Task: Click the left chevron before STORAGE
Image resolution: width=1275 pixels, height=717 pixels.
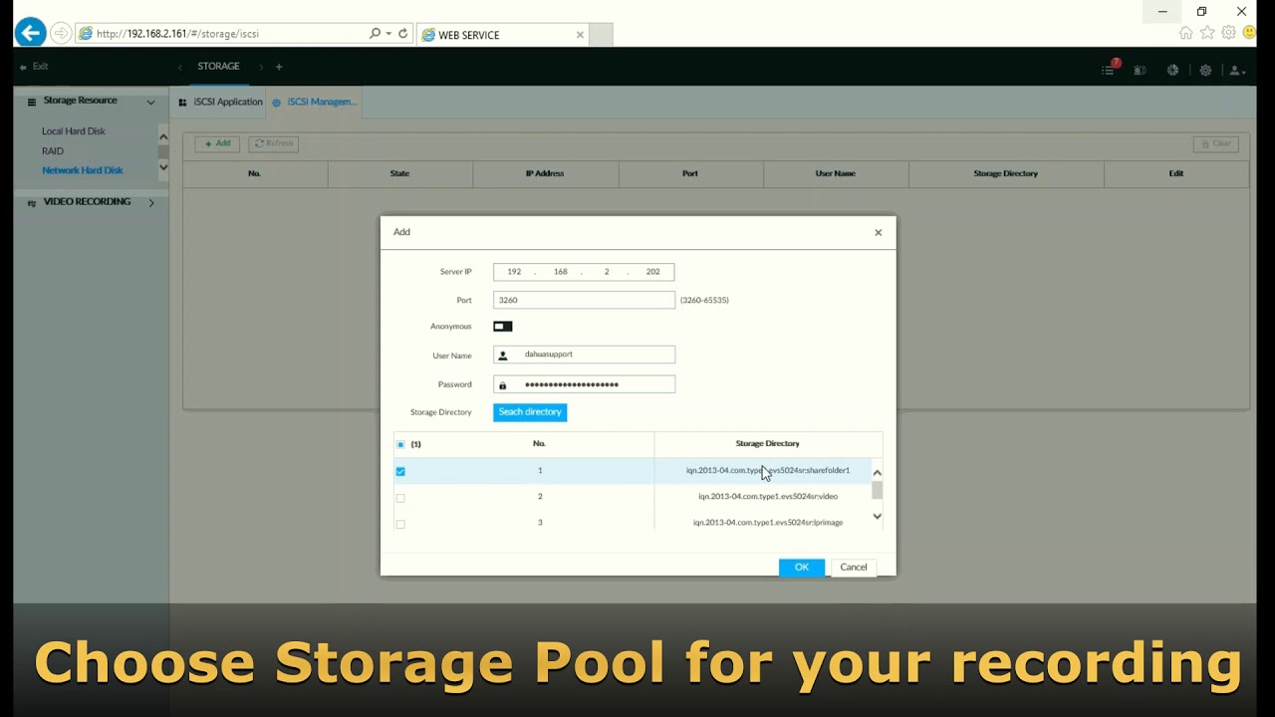Action: [x=180, y=67]
